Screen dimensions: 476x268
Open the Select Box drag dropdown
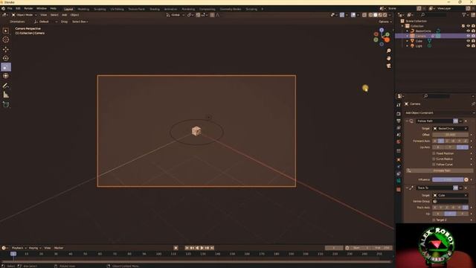click(x=80, y=22)
